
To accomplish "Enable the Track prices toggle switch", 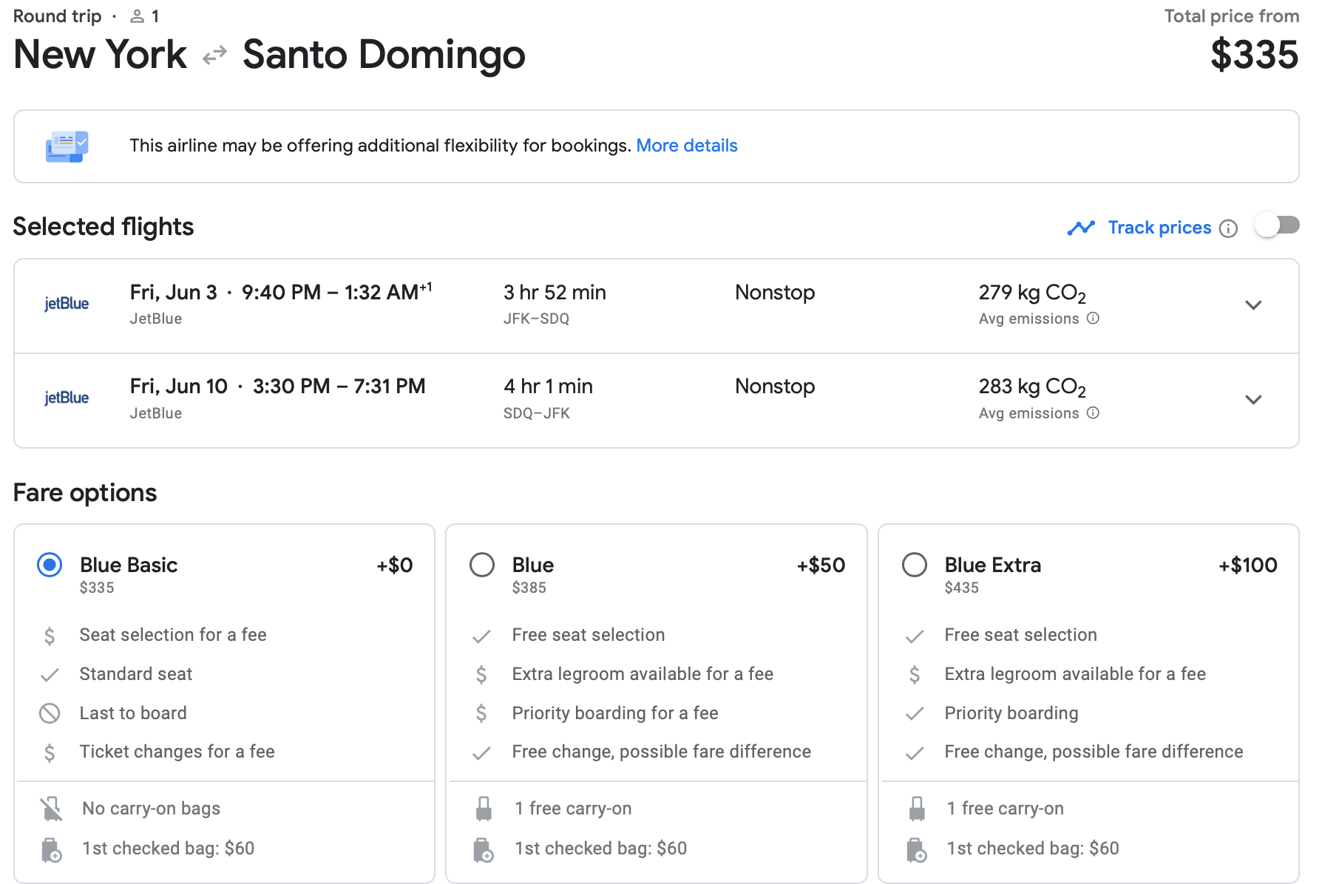I will click(1277, 225).
